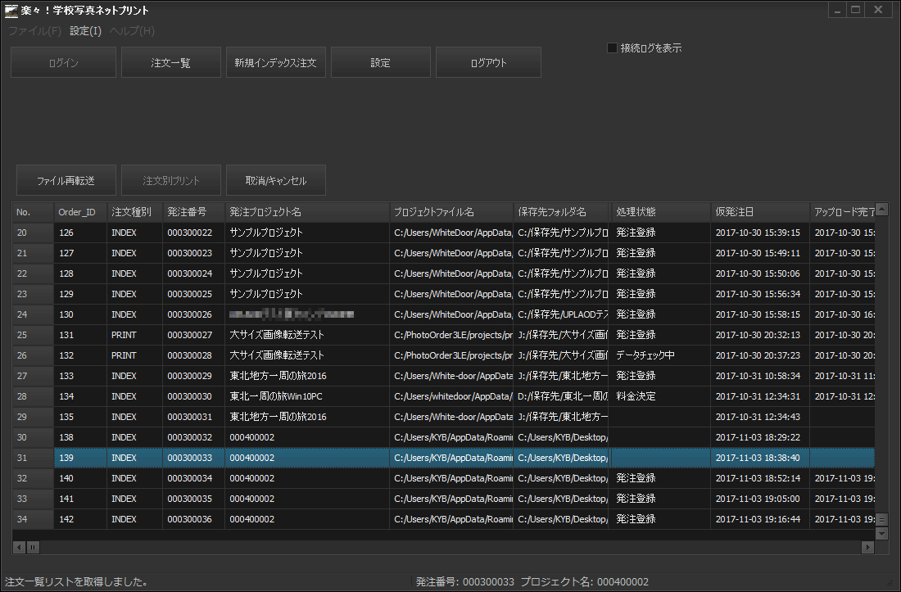Select order number 000300022 cell
901x592 pixels.
pyautogui.click(x=193, y=233)
